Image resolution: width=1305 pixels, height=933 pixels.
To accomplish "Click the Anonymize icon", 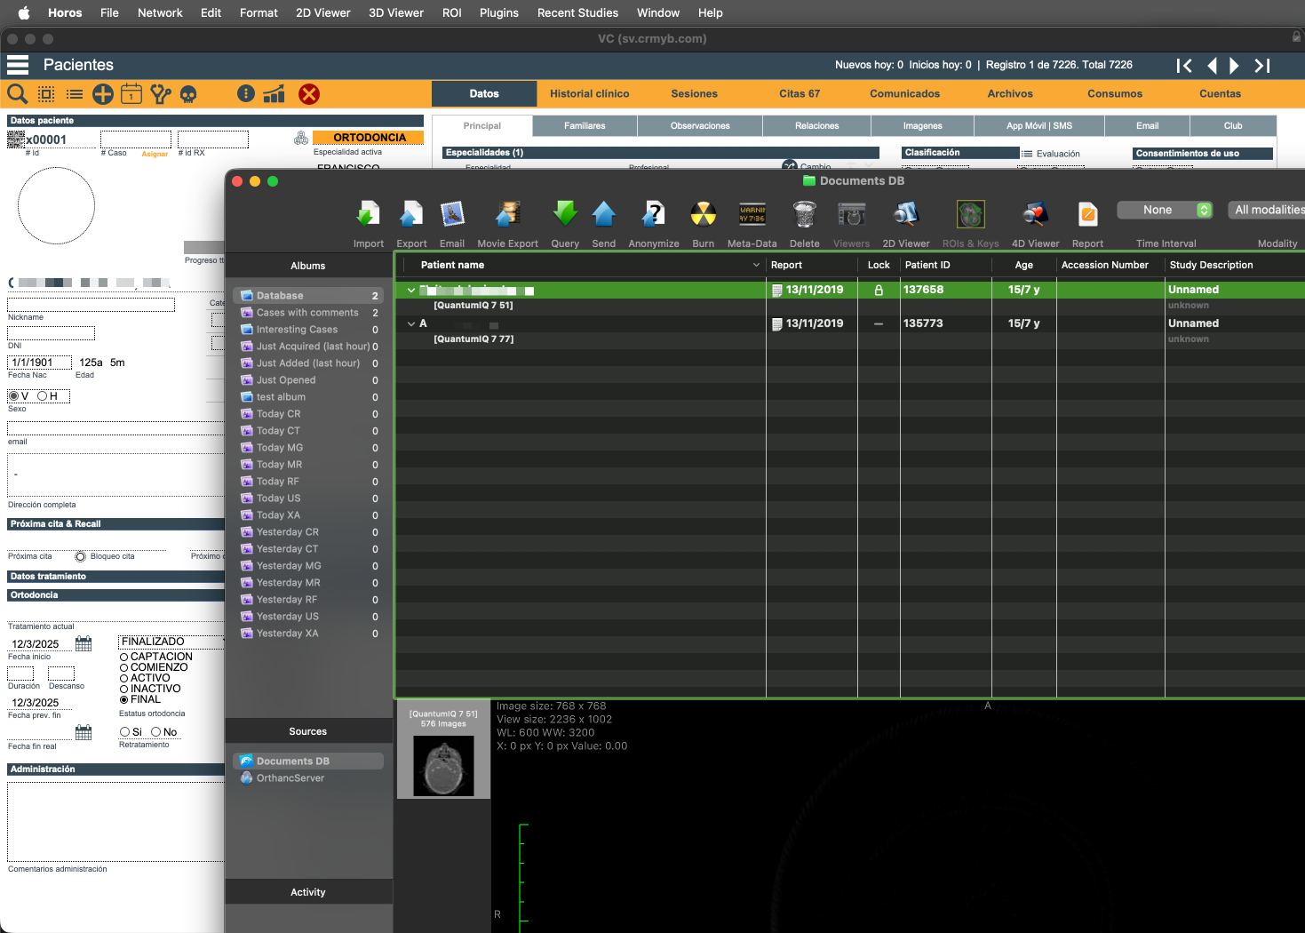I will coord(654,214).
